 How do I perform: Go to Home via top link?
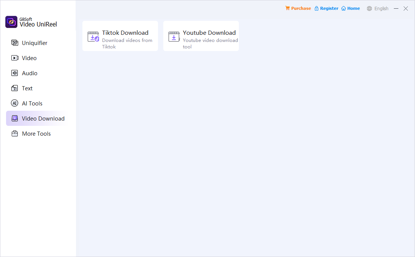pyautogui.click(x=353, y=8)
